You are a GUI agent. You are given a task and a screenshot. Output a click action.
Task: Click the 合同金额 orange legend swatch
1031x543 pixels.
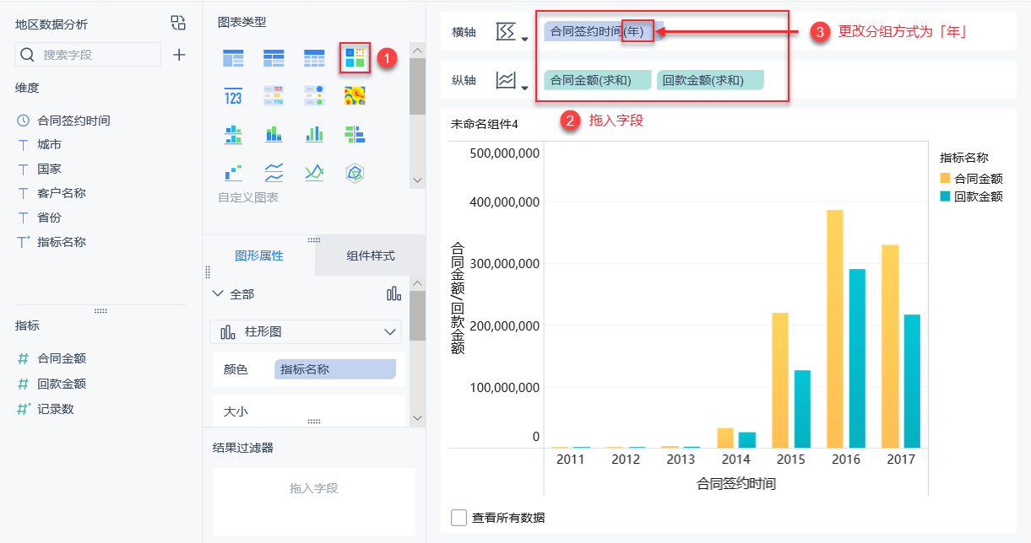(x=945, y=178)
